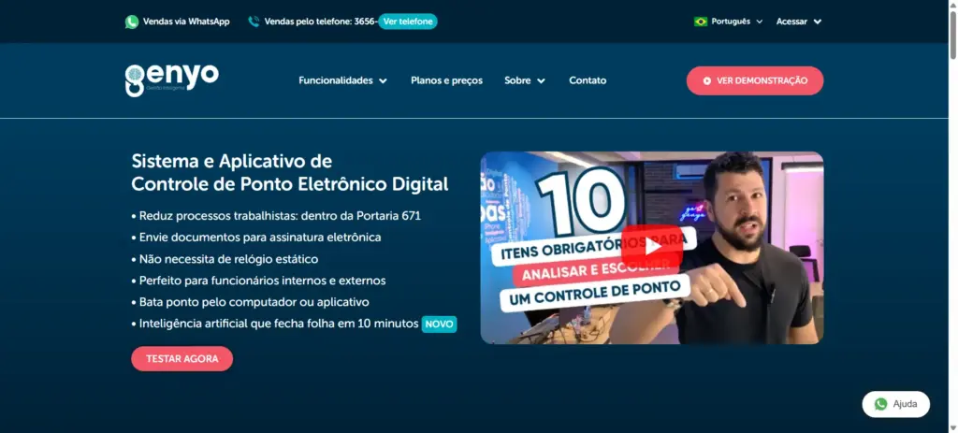Click the VER DEMONSTRAÇÃO button

pyautogui.click(x=755, y=80)
